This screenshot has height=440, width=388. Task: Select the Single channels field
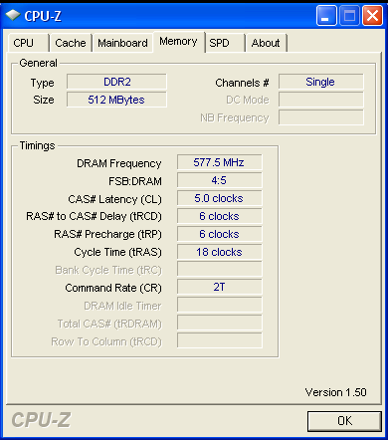320,82
